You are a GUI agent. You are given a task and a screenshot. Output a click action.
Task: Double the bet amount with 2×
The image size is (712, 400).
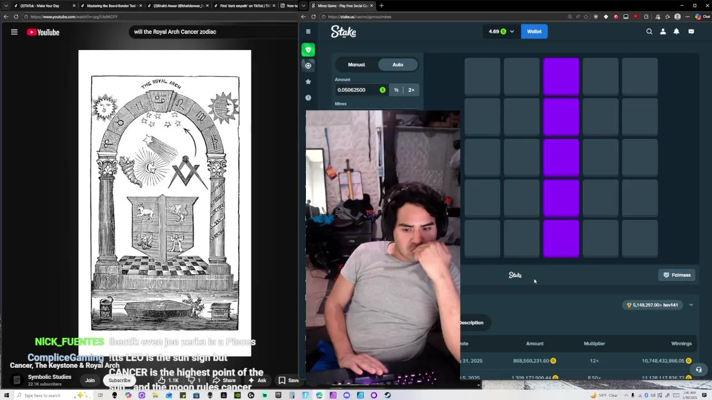tap(411, 90)
